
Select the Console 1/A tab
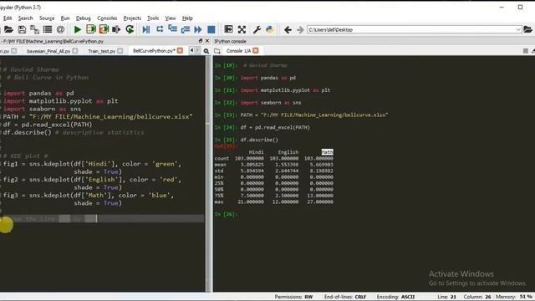tap(238, 51)
